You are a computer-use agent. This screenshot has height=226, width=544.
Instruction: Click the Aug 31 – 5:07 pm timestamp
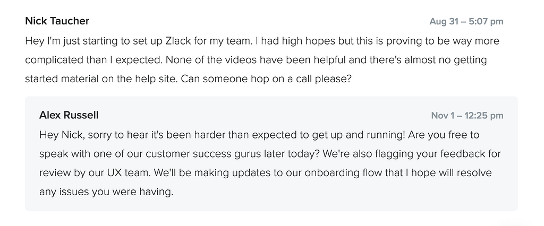[466, 22]
